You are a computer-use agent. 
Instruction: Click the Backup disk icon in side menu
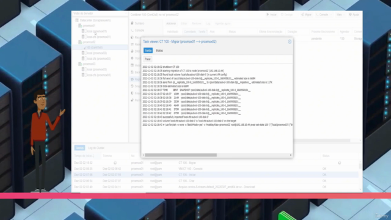point(132,72)
